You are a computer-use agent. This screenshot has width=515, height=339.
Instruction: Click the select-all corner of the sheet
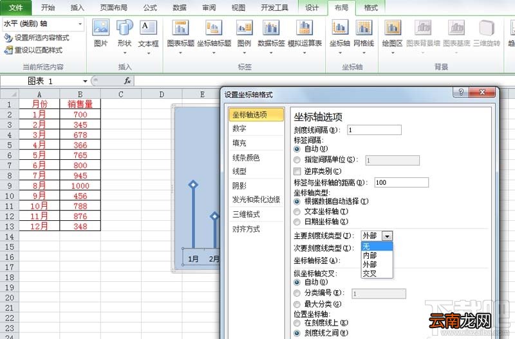click(x=10, y=94)
